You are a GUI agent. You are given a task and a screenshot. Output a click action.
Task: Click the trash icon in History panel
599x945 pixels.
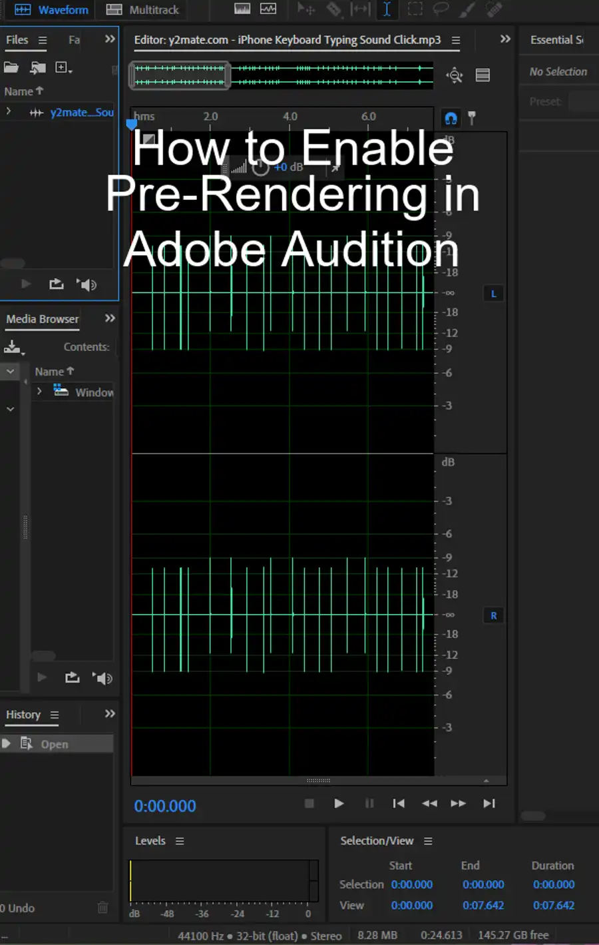point(102,908)
